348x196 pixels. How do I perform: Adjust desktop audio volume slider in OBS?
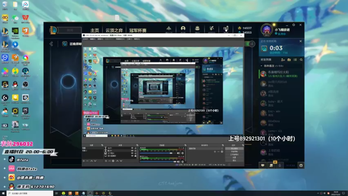157,153
